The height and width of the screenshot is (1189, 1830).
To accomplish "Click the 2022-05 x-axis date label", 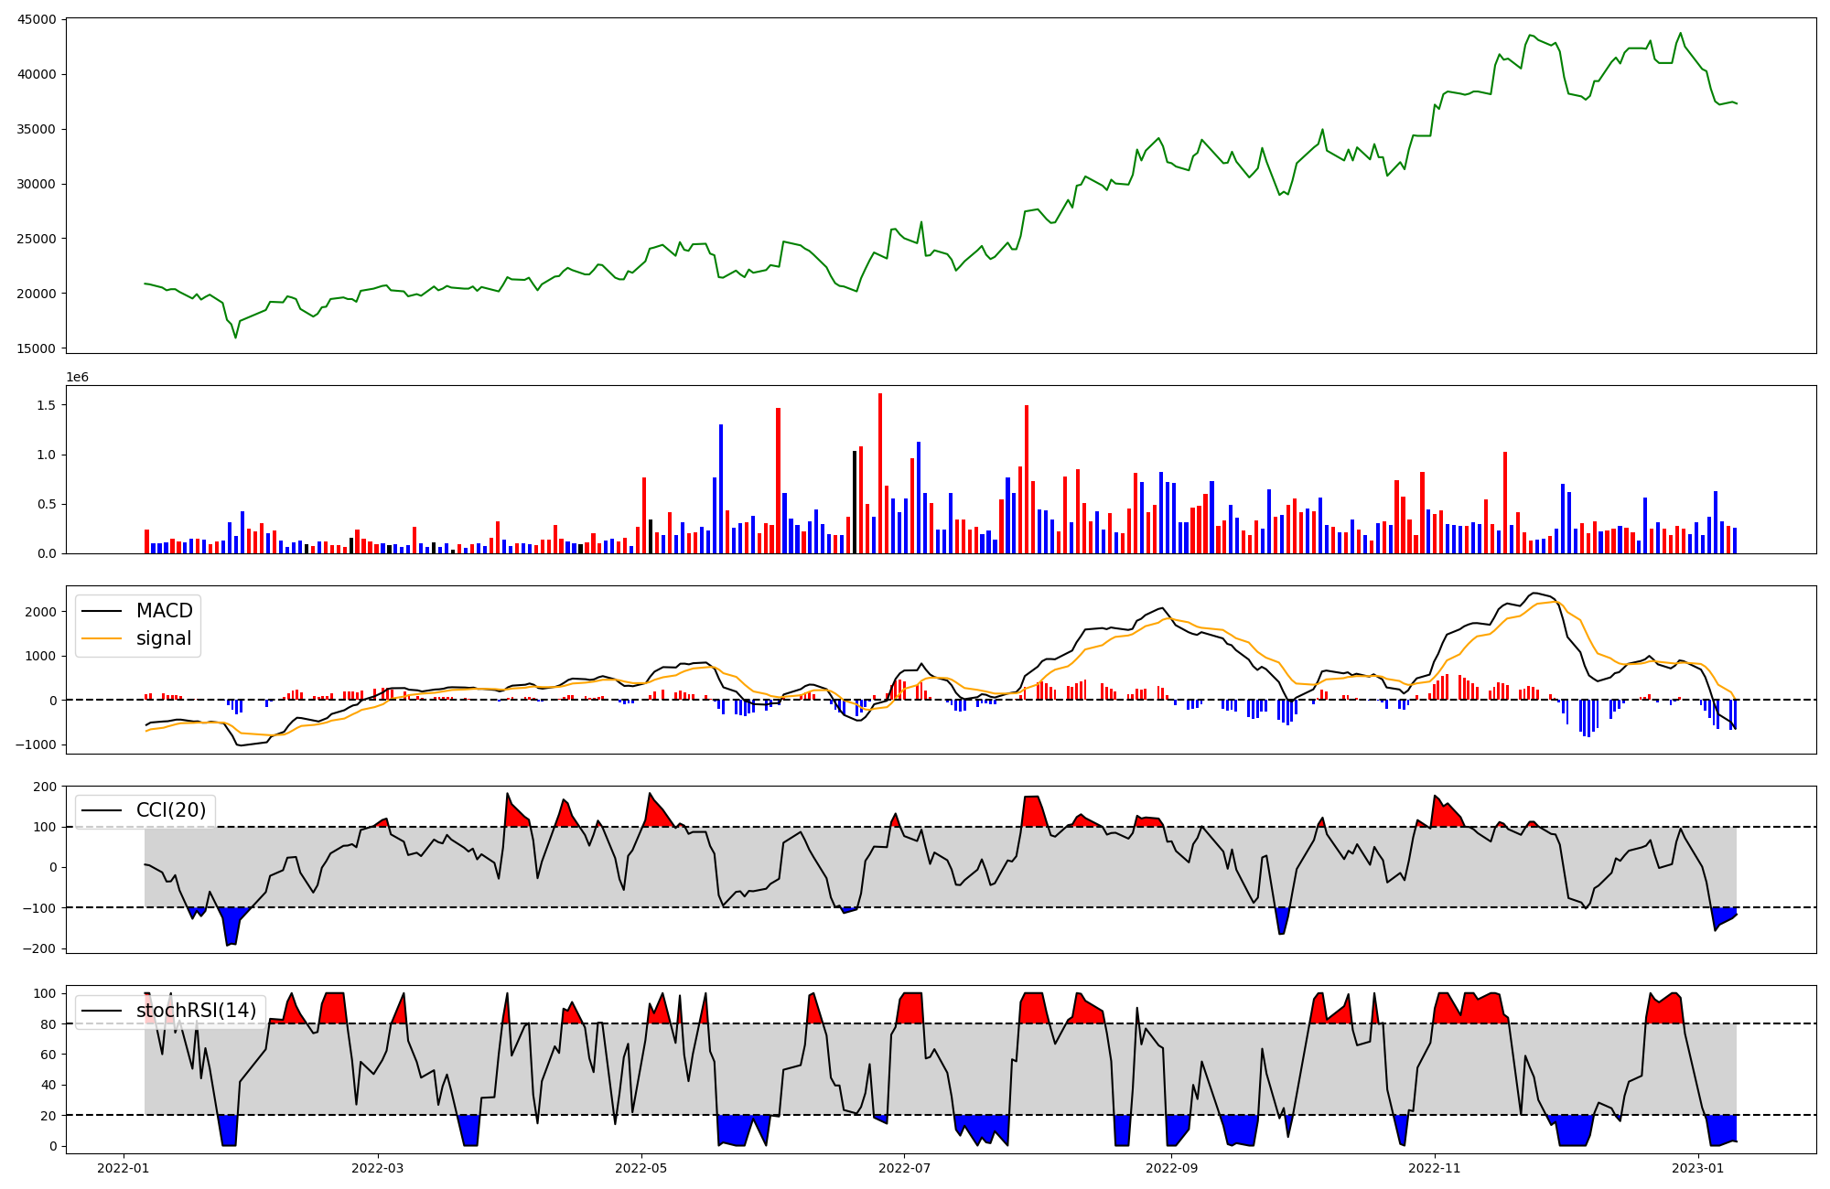I will click(641, 1168).
